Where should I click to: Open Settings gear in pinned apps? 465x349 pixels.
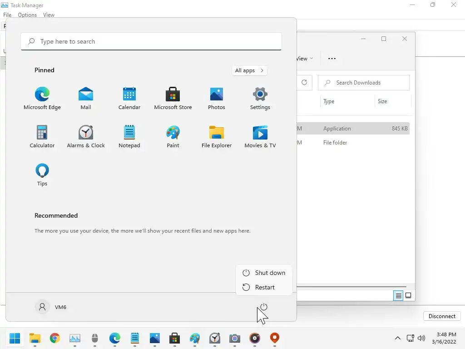click(260, 99)
